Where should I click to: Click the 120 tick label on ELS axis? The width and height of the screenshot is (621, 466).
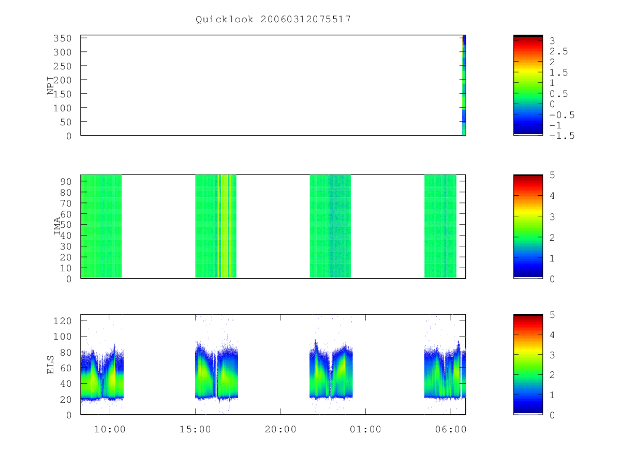63,321
